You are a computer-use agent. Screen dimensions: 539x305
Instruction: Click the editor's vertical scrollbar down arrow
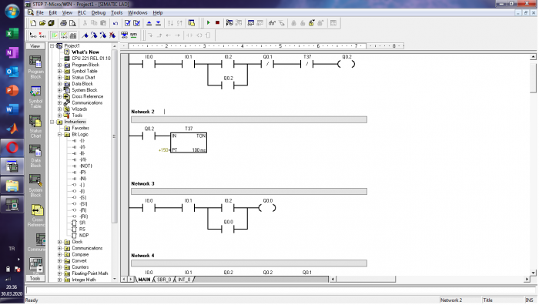point(533,273)
